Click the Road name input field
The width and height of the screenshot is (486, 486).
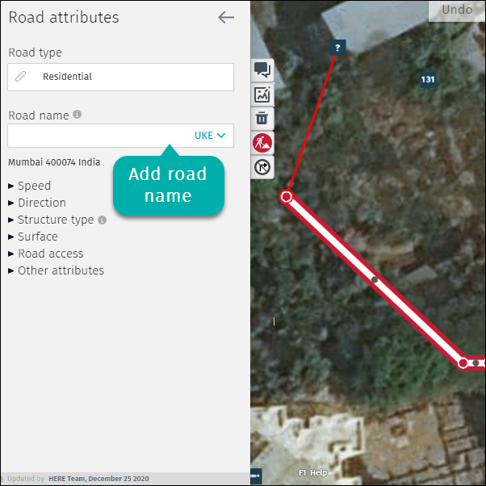99,136
